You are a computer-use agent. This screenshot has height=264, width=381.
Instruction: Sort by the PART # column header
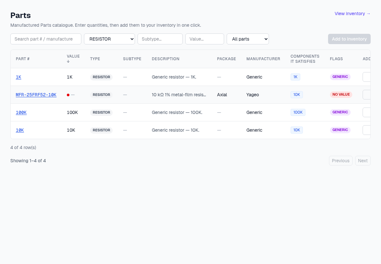click(23, 59)
